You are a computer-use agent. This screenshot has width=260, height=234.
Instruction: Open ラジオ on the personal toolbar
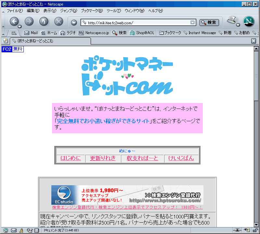tap(68, 33)
